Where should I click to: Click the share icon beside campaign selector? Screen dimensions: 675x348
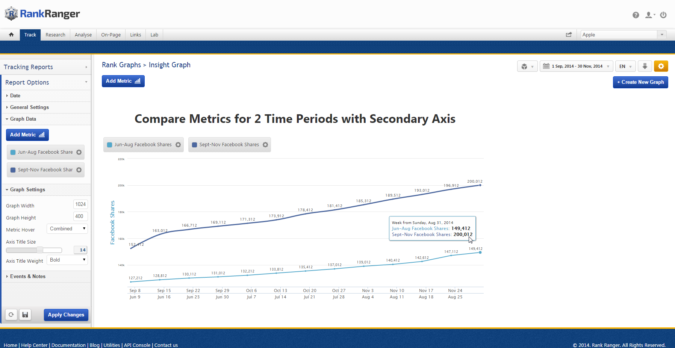click(569, 35)
